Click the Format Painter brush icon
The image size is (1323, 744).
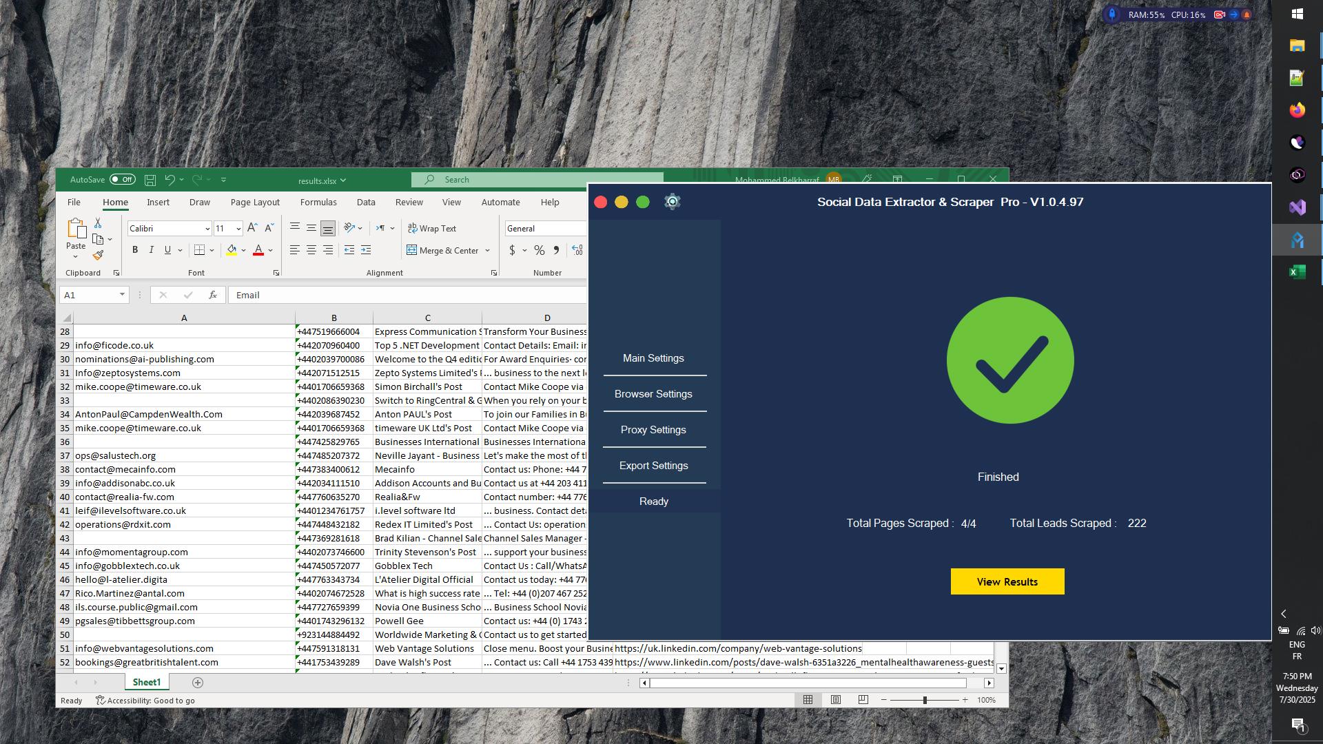coord(98,256)
